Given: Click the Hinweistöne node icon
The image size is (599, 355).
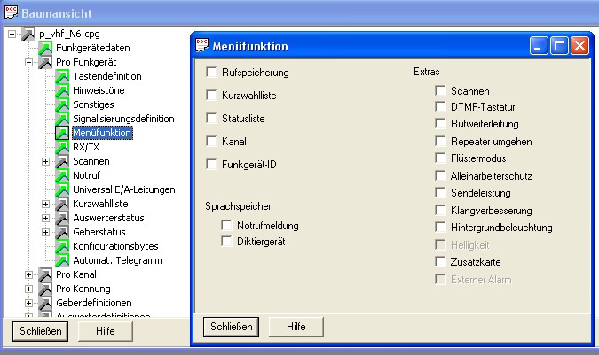Looking at the screenshot, I should pyautogui.click(x=62, y=90).
